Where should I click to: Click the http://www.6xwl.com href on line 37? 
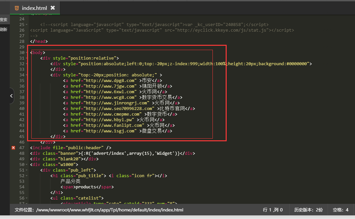click(x=110, y=92)
